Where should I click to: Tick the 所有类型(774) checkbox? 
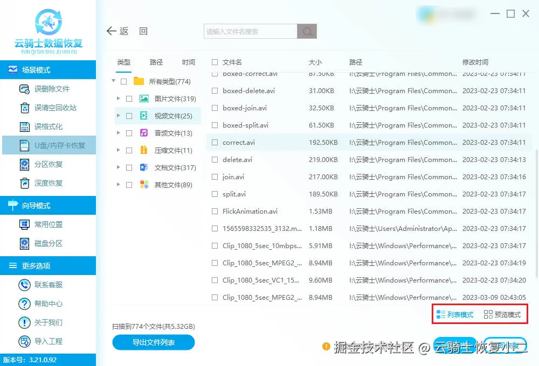(124, 81)
